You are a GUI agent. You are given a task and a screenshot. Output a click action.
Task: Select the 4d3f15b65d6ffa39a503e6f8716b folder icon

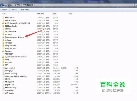(3, 23)
